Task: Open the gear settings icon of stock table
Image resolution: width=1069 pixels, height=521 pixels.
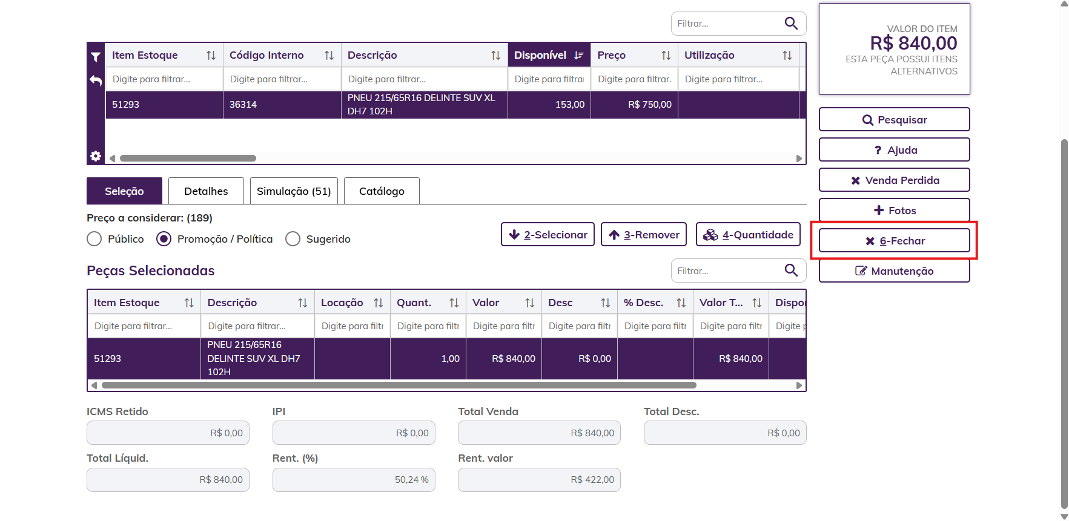Action: pos(96,156)
